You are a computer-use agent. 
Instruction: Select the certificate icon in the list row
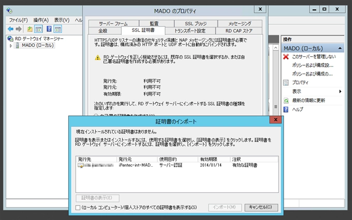[80, 166]
